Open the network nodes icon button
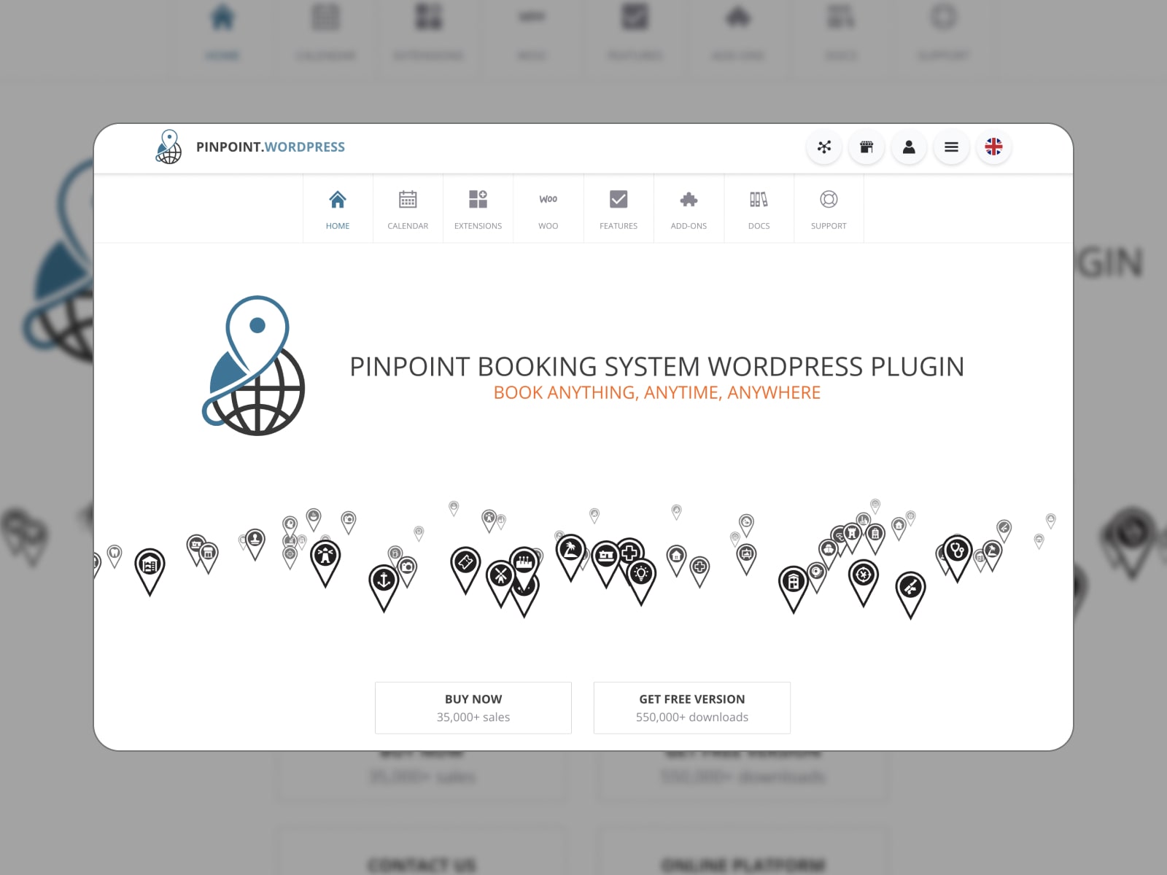Screen dimensions: 1167x875 824,147
